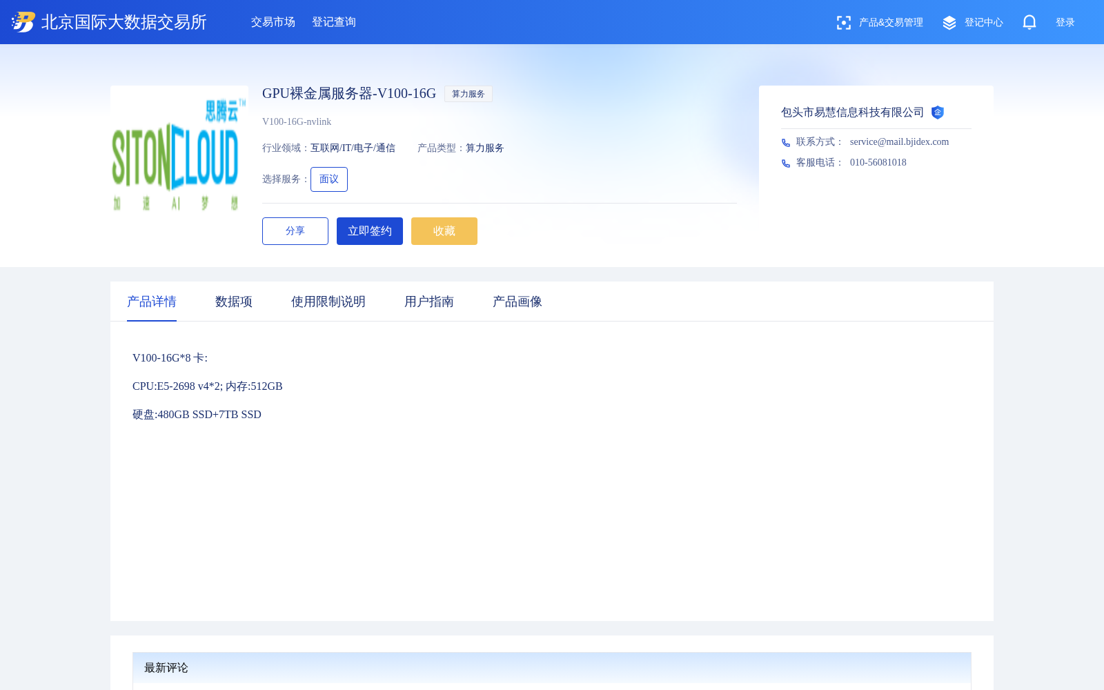The height and width of the screenshot is (690, 1104).
Task: Open the 产品&交易管理 scan icon
Action: (843, 23)
